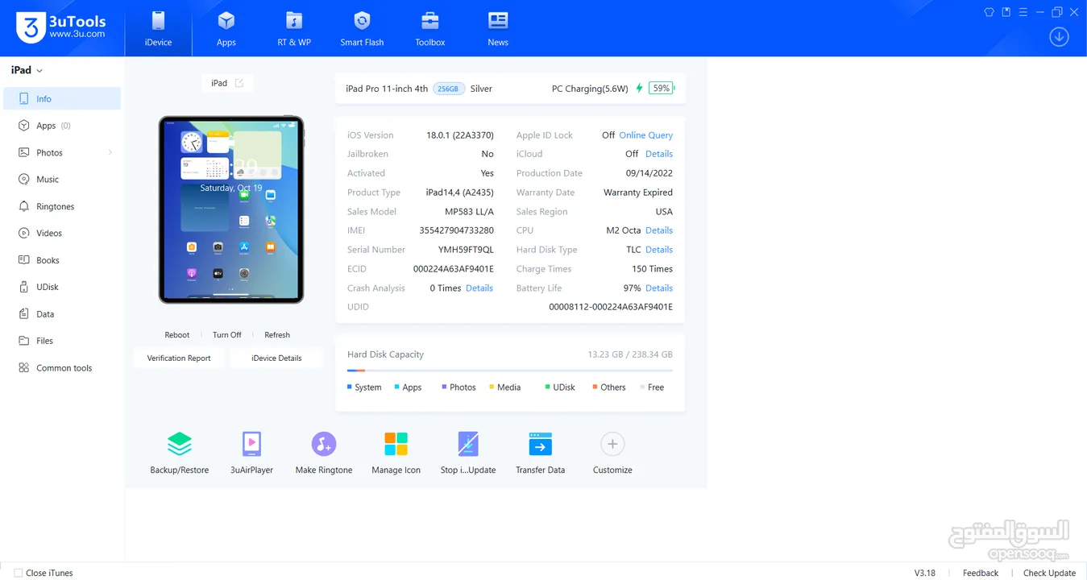The height and width of the screenshot is (580, 1087).
Task: Open the Verification Report
Action: (x=179, y=358)
